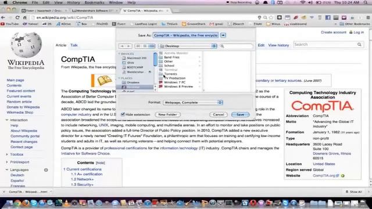Open the LastPass Login bookmark

[x=144, y=24]
